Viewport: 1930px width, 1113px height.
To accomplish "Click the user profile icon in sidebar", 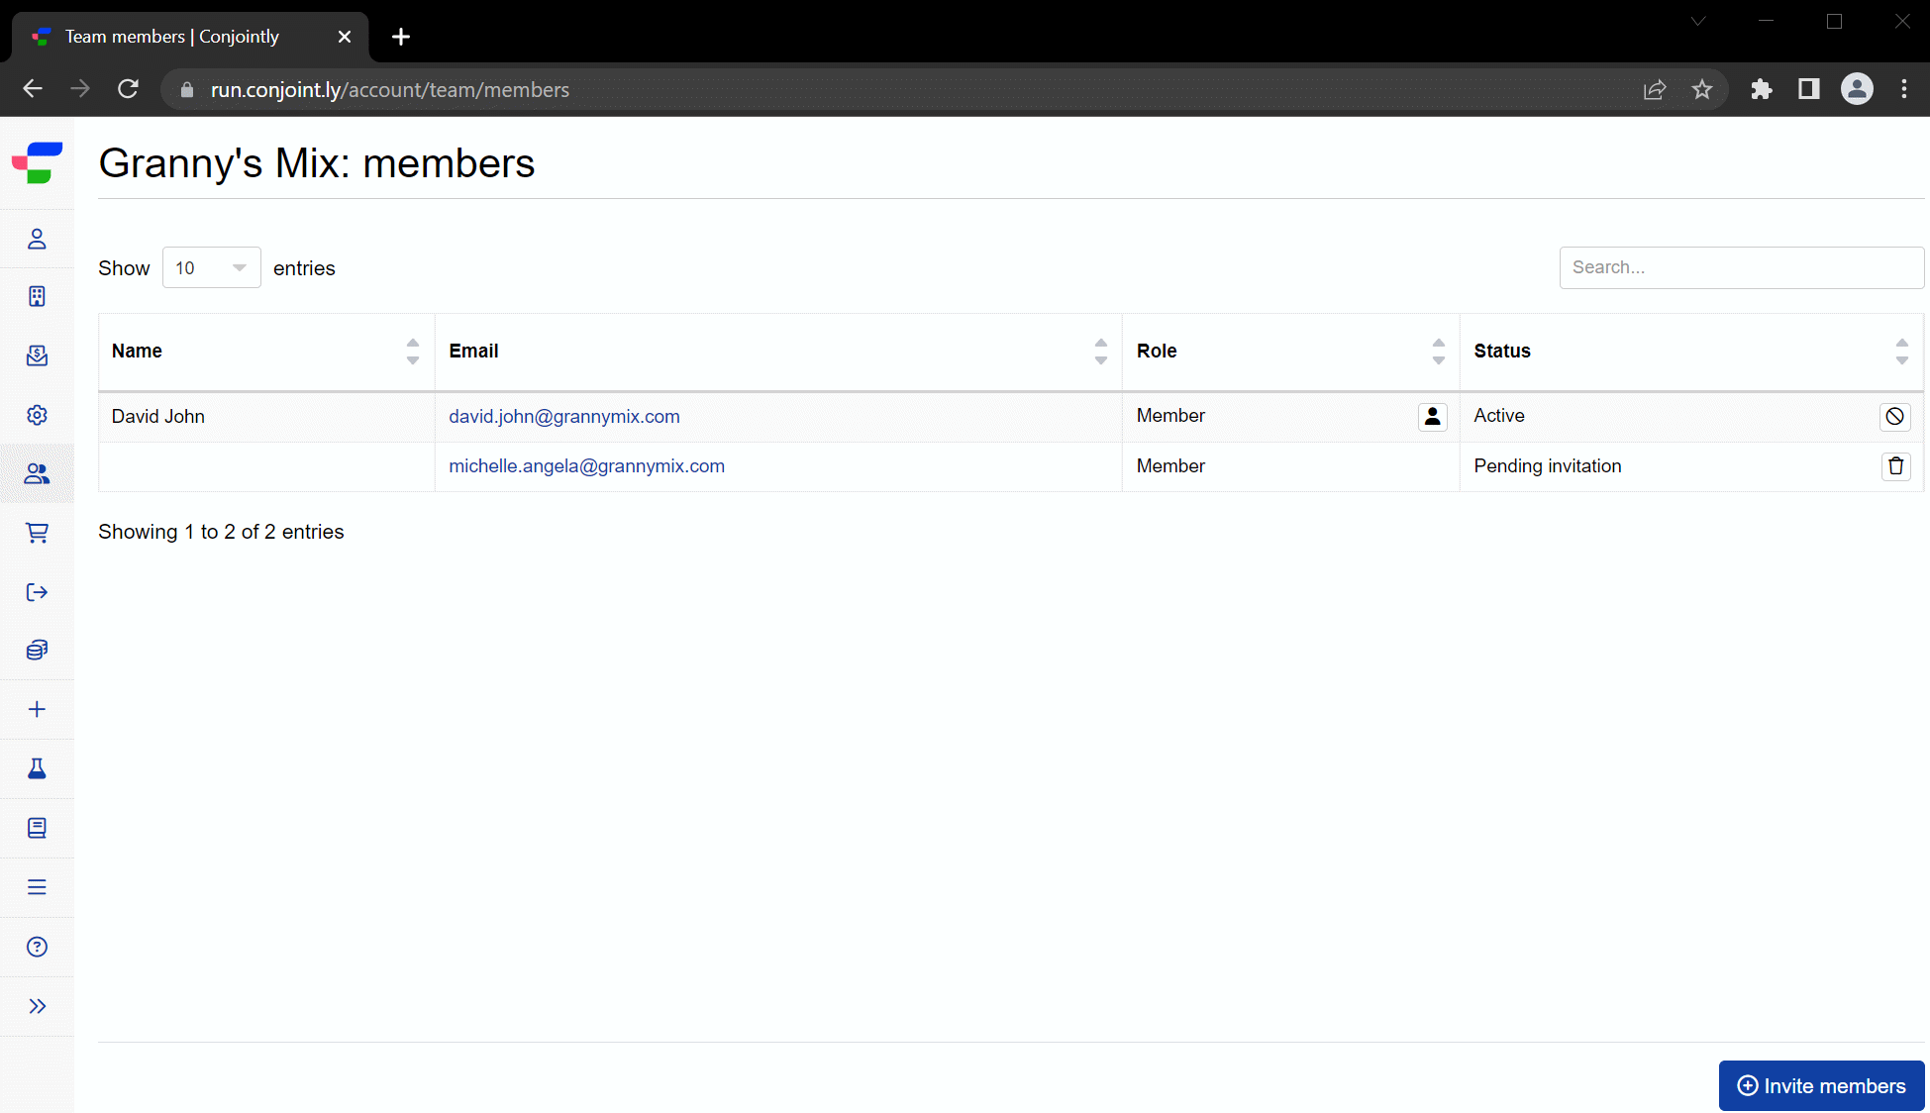I will click(x=37, y=239).
